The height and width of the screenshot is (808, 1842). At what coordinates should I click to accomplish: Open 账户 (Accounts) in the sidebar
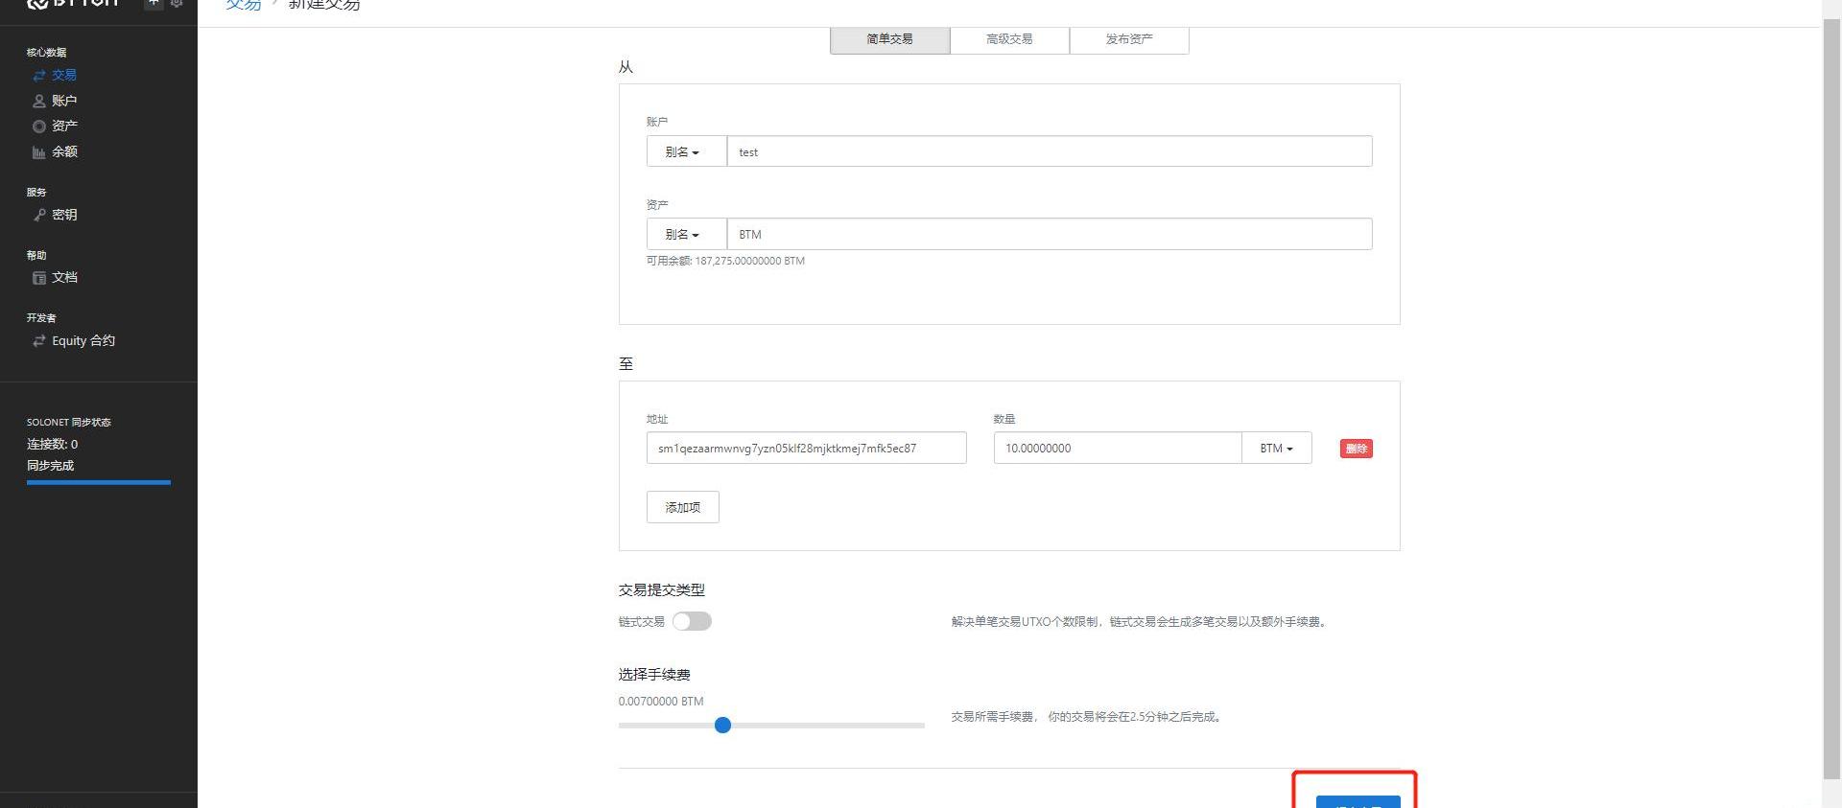coord(63,101)
